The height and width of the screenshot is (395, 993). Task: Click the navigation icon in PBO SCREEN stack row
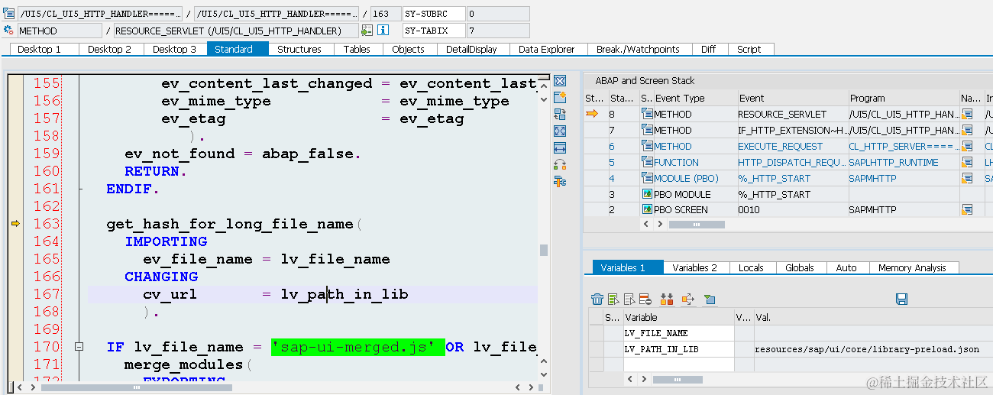pyautogui.click(x=967, y=209)
